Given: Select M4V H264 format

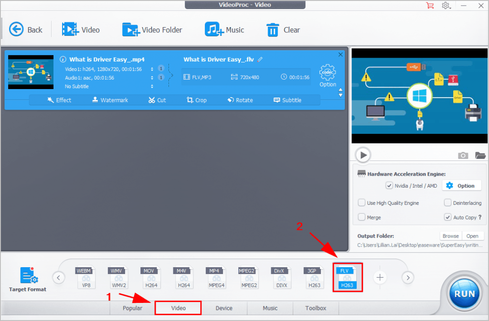Looking at the screenshot, I should (x=184, y=278).
